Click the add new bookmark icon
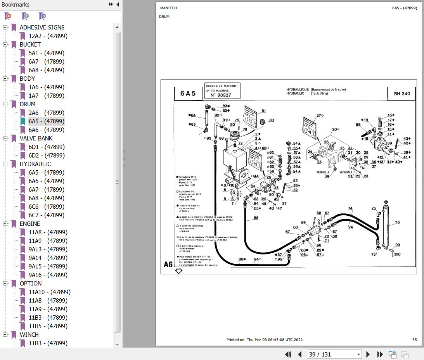 click(25, 16)
